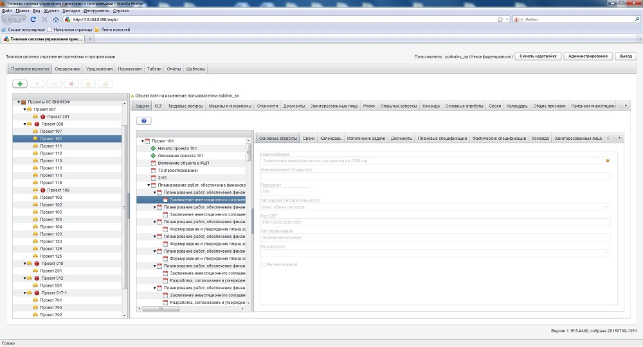Toggle the Является вехой checkbox
This screenshot has height=347, width=643.
tap(264, 264)
